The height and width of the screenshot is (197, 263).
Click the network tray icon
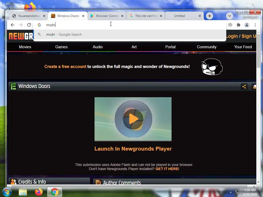[237, 192]
